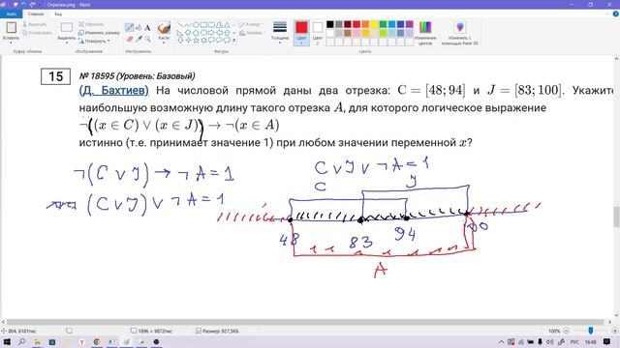Collapse the ribbon with the caret

pos(607,14)
